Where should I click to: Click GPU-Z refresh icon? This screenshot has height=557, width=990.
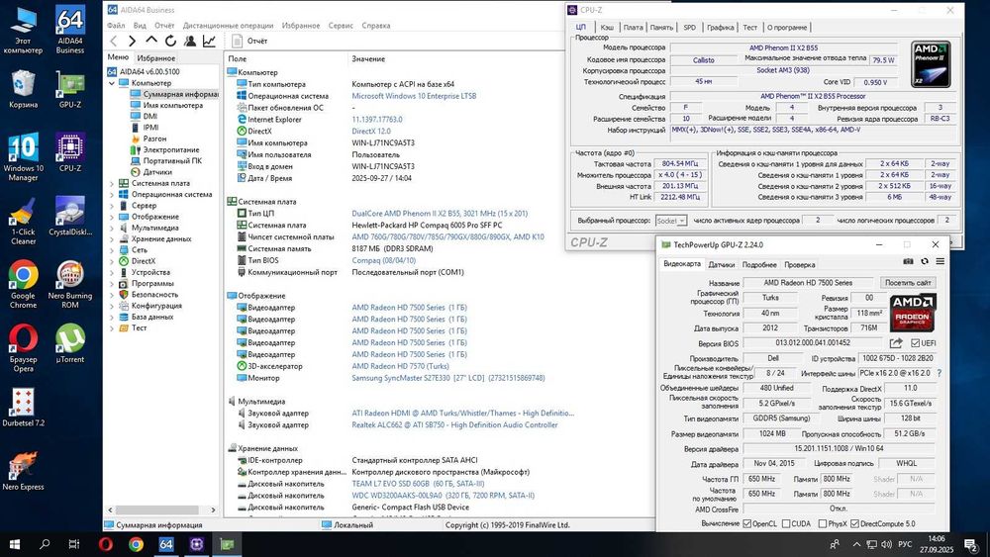[925, 261]
